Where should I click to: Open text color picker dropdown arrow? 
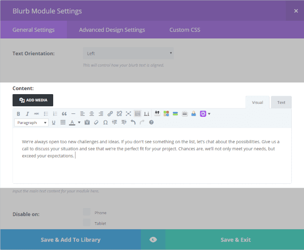click(x=79, y=122)
